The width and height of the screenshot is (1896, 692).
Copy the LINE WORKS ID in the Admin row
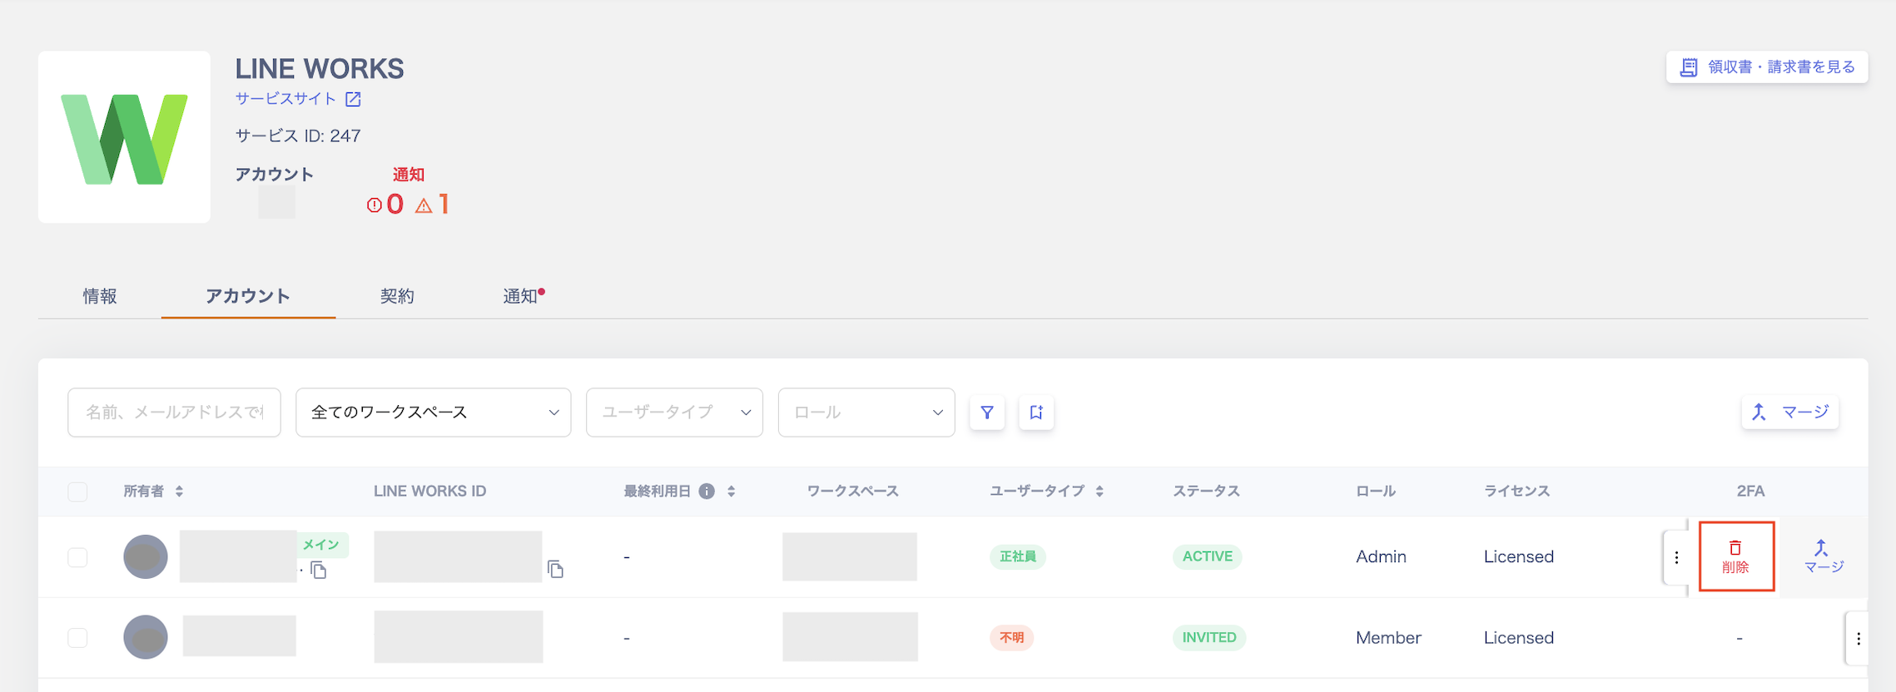click(556, 570)
